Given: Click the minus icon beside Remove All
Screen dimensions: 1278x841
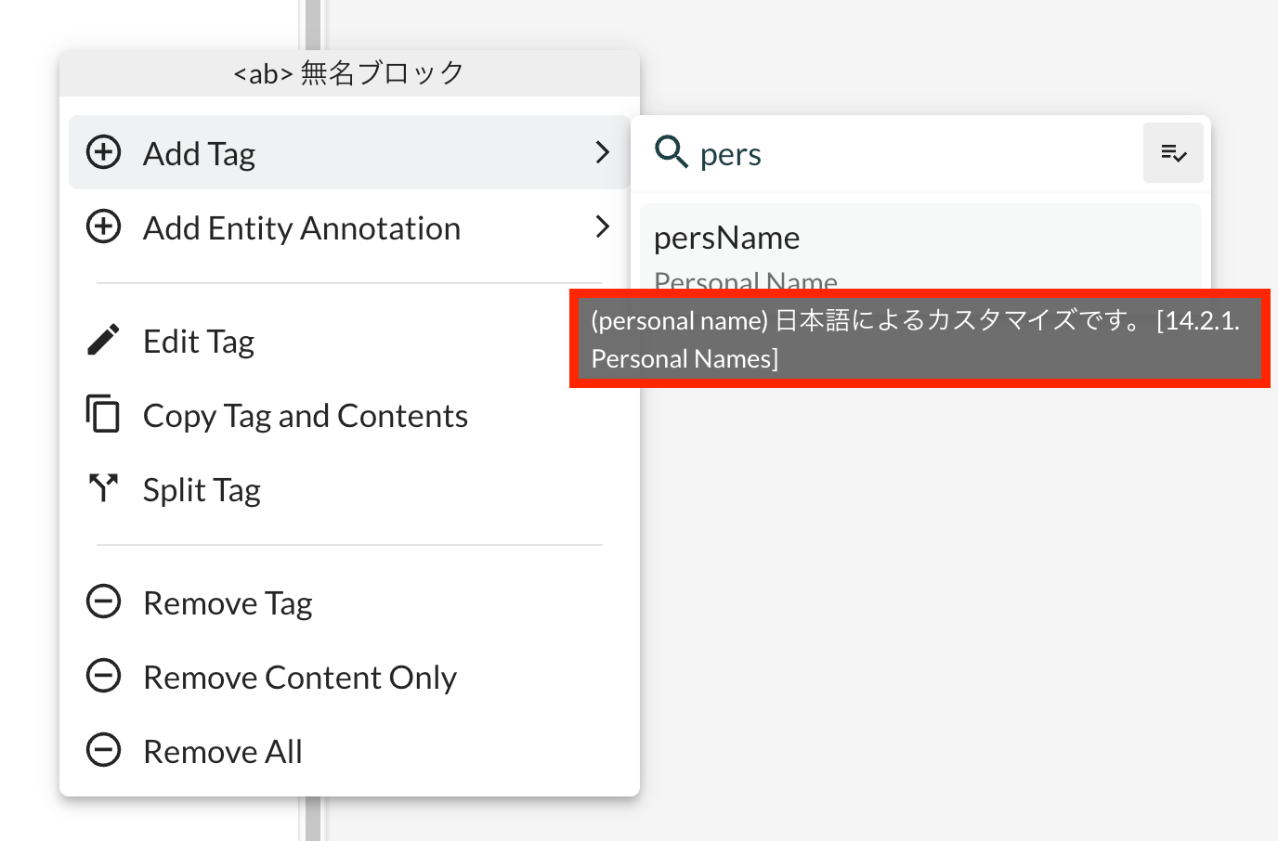Looking at the screenshot, I should (x=103, y=750).
